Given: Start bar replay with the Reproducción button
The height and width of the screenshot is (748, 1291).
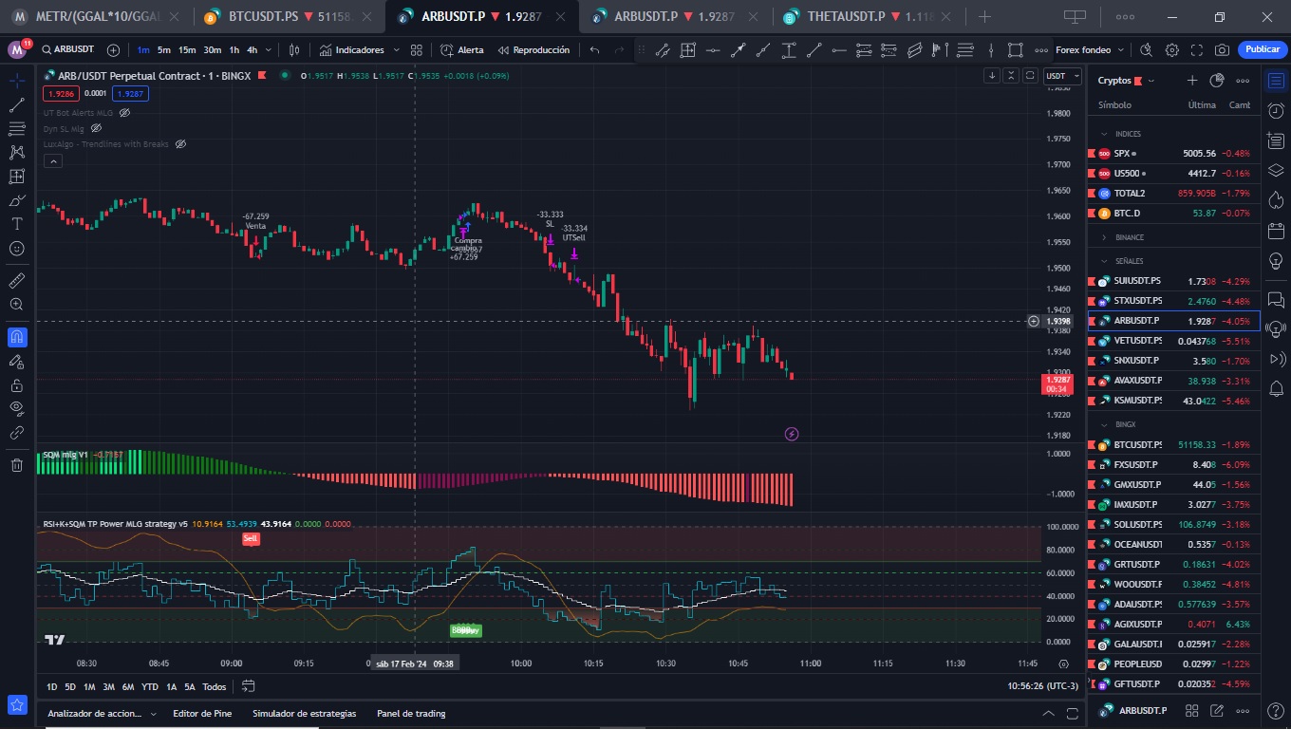Looking at the screenshot, I should coord(534,50).
